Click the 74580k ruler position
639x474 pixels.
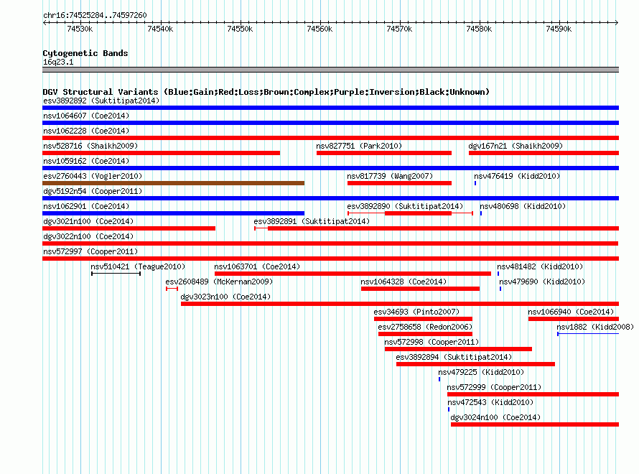coord(479,29)
